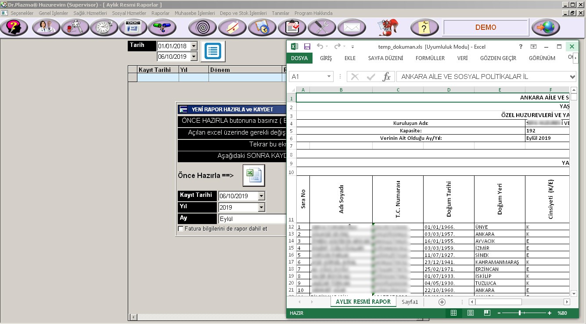Undo last action in Excel
This screenshot has height=324, width=586.
tap(320, 46)
